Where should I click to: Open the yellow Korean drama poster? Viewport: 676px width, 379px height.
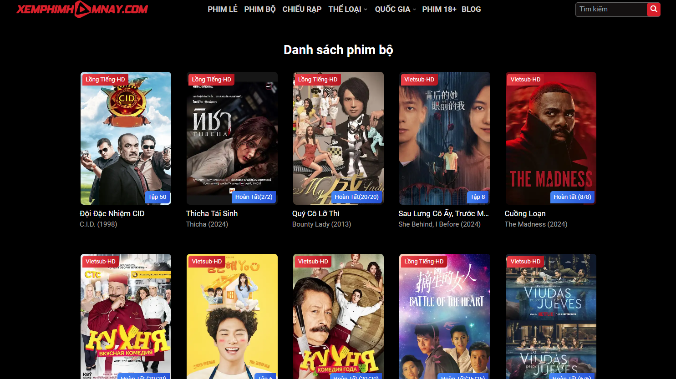232,317
